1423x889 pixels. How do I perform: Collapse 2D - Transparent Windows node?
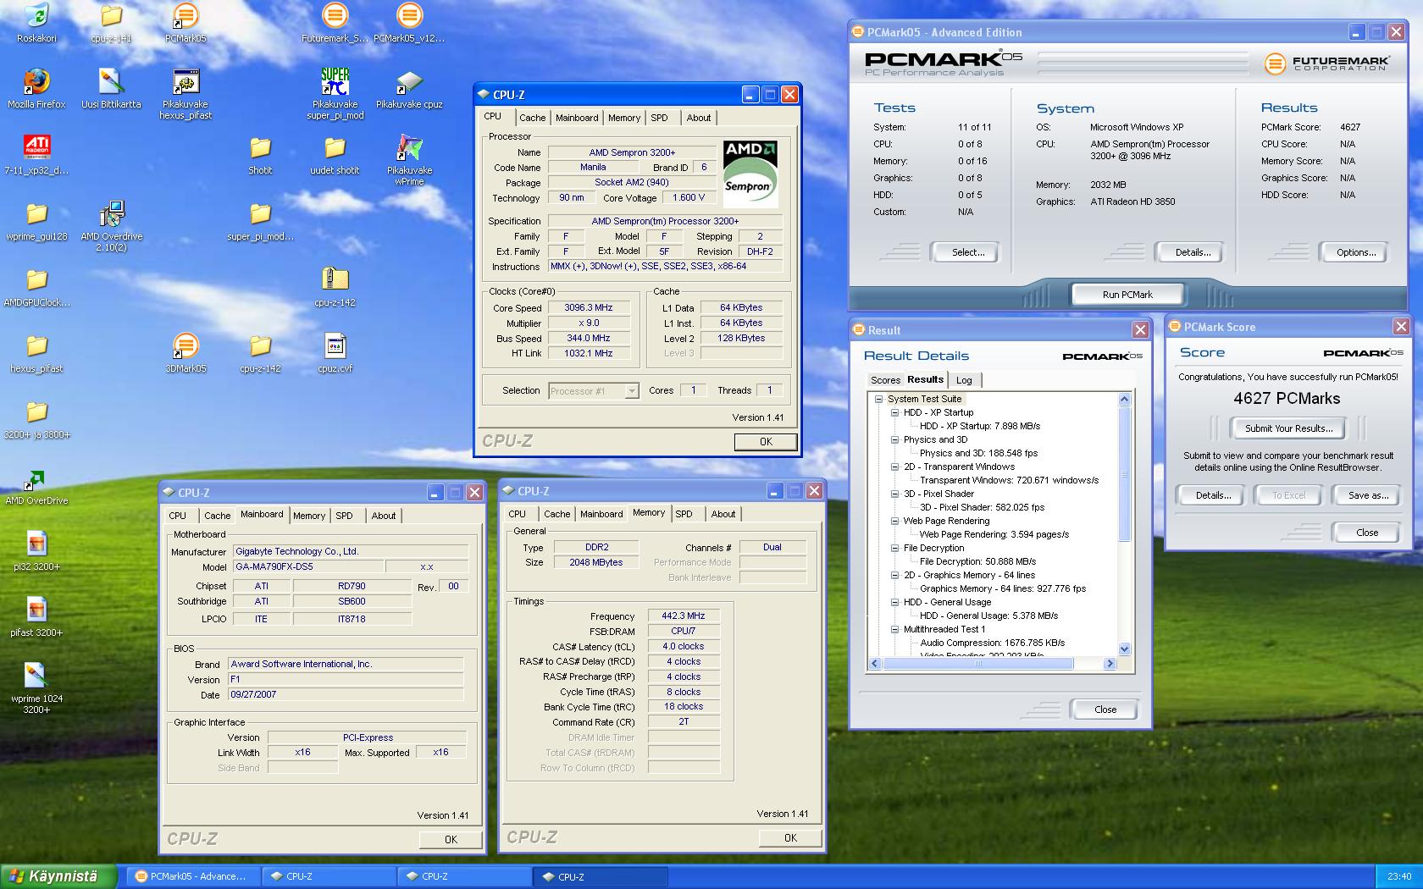pos(894,467)
